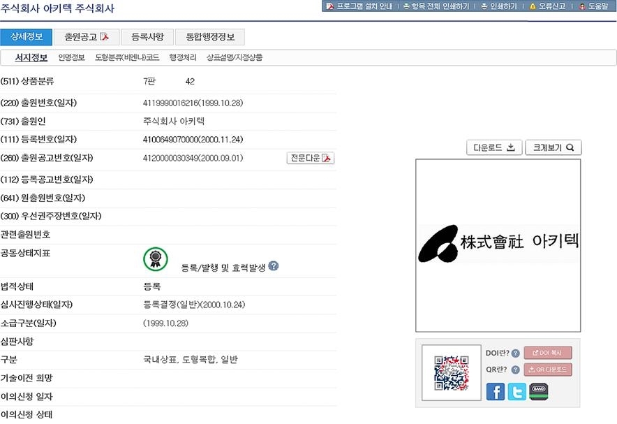Image resolution: width=617 pixels, height=424 pixels.
Task: Show 상표설명/지정상품 sub-tab
Action: click(x=235, y=57)
